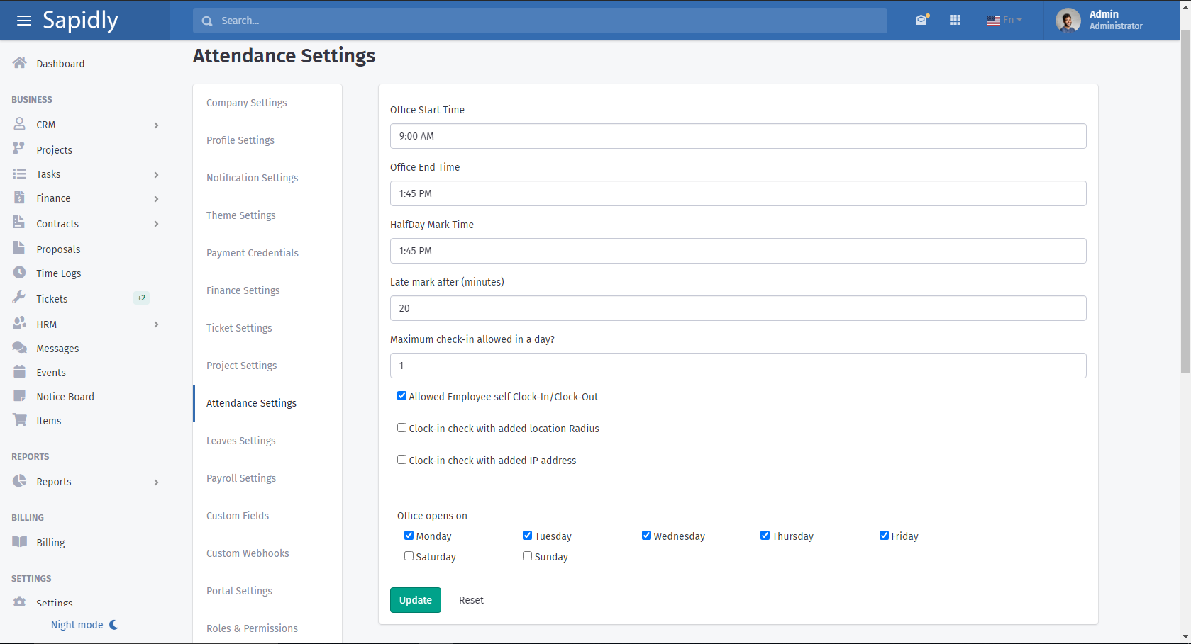Screen dimensions: 1191x644
Task: Click the Events calendar icon
Action: 20,372
